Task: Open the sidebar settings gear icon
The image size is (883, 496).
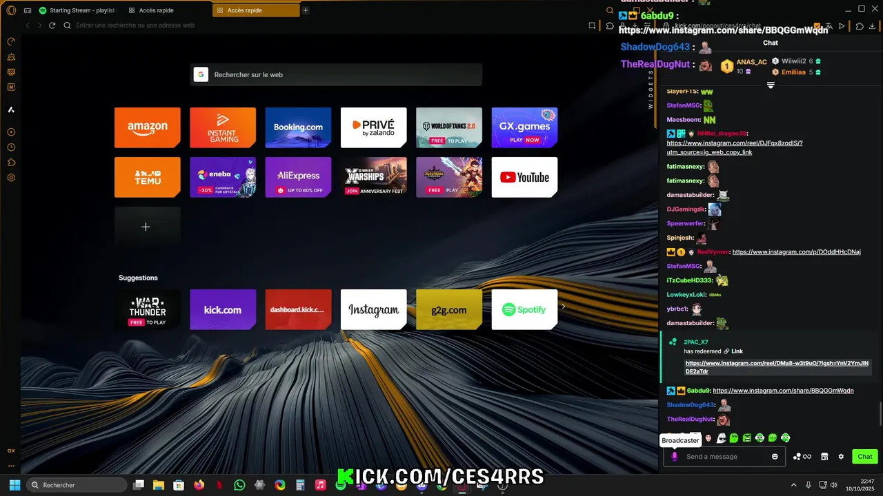Action: pyautogui.click(x=11, y=178)
